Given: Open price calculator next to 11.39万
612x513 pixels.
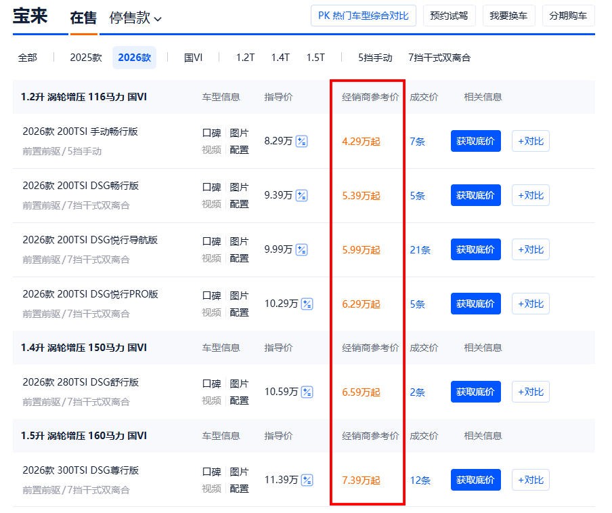Looking at the screenshot, I should coord(307,480).
